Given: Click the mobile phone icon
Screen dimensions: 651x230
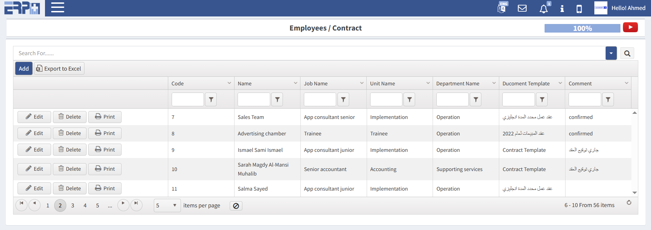Looking at the screenshot, I should (579, 9).
